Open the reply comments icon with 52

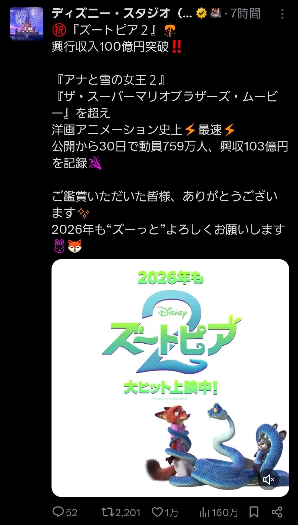tap(58, 512)
